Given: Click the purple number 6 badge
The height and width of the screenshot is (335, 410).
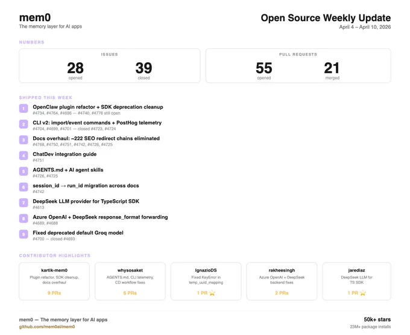Looking at the screenshot, I should pyautogui.click(x=24, y=187).
